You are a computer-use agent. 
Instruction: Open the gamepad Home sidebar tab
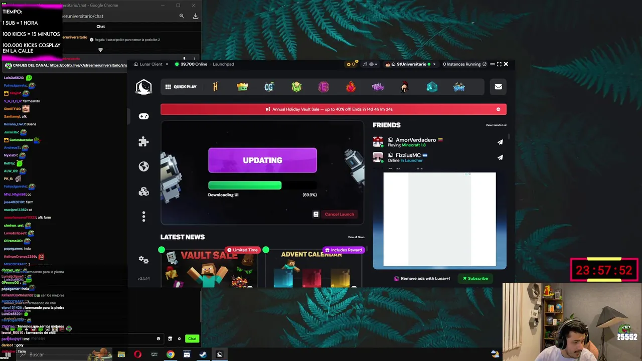(143, 116)
